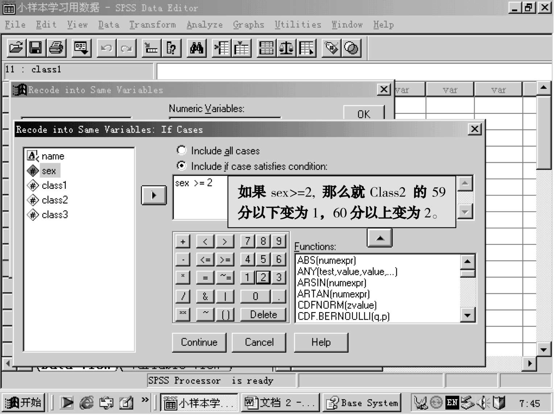The height and width of the screenshot is (418, 557).
Task: Click condition box scroll up arrow
Action: [465, 183]
